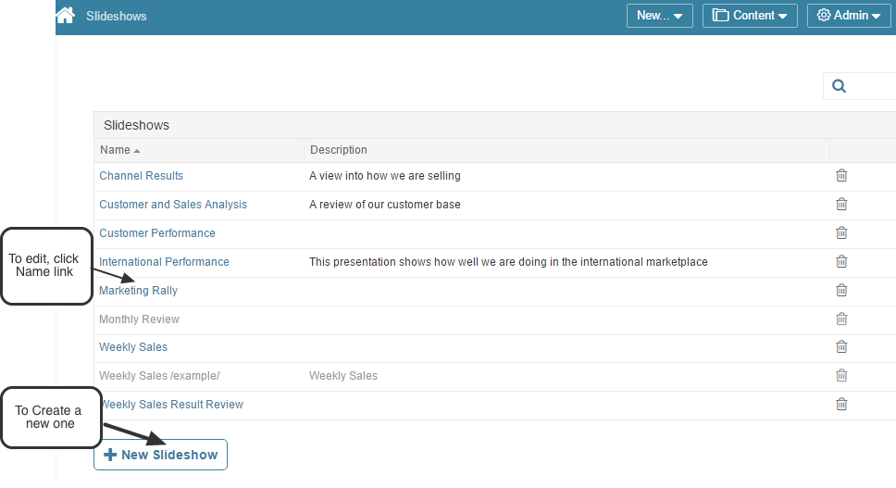Image resolution: width=896 pixels, height=488 pixels.
Task: Click trash icon for Customer Performance
Action: 841,233
